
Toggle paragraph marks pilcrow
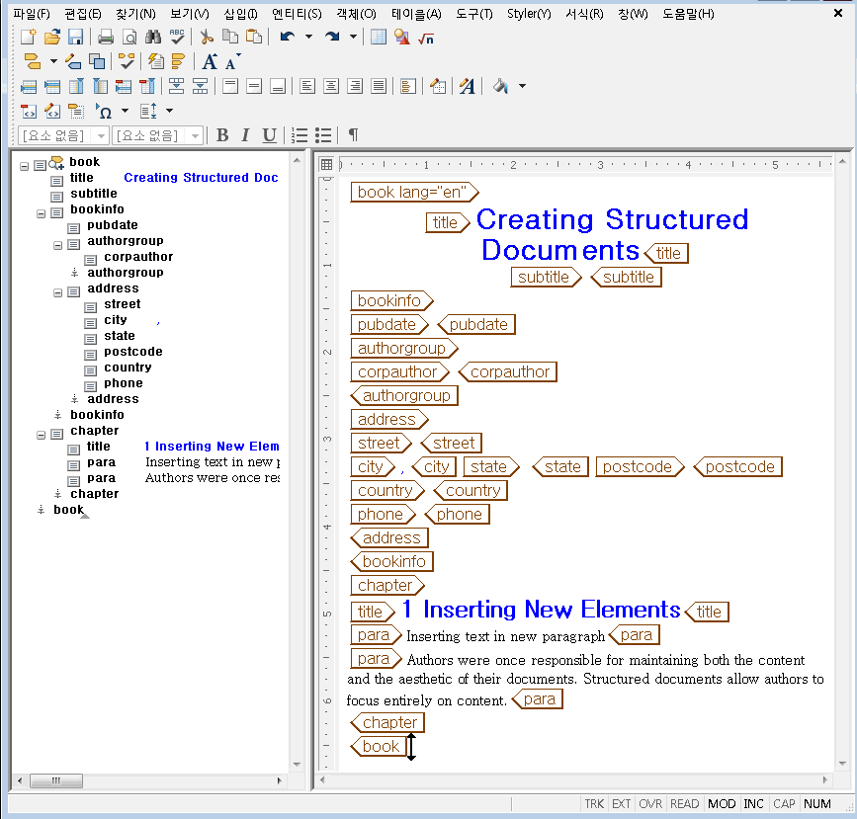point(354,135)
